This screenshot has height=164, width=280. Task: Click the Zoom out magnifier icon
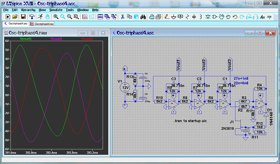pos(69,17)
